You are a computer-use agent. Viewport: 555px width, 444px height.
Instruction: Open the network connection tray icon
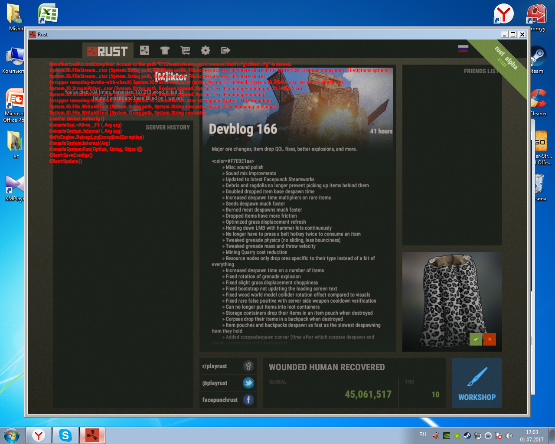(477, 436)
